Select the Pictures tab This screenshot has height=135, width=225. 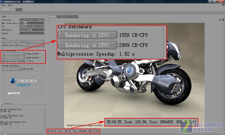coord(52,17)
